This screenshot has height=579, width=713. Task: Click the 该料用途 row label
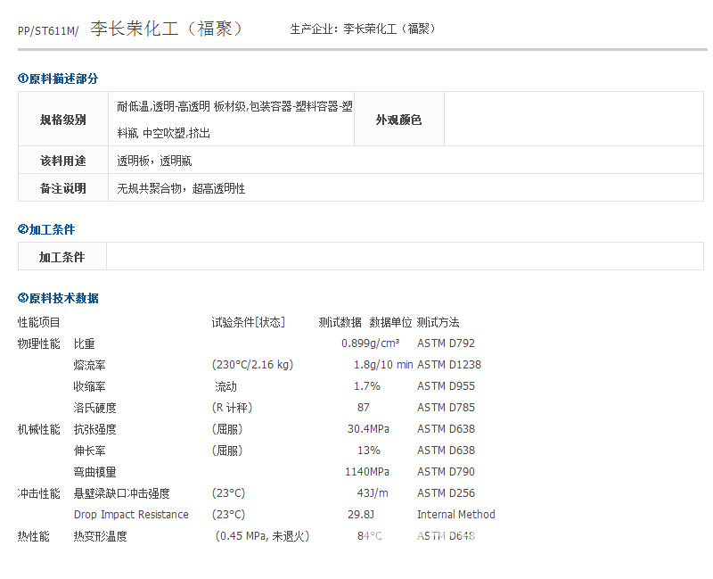click(63, 161)
